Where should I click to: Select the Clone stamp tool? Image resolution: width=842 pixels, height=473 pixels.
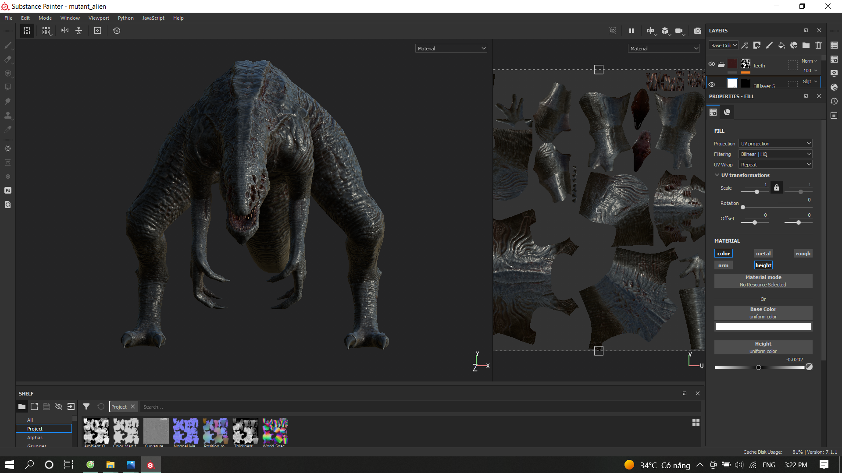(x=8, y=115)
